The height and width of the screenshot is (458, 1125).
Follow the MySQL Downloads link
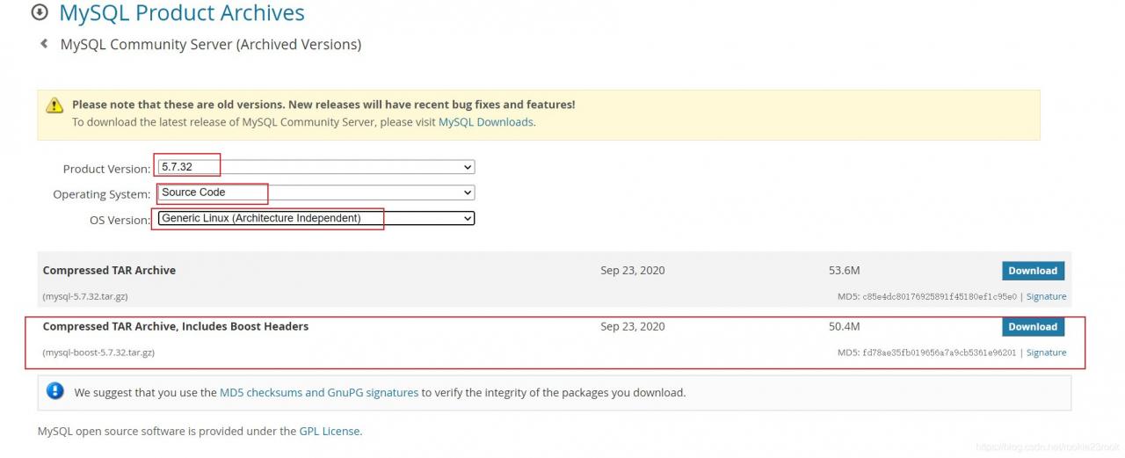(486, 122)
